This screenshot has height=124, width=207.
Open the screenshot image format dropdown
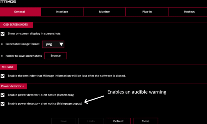coord(53,44)
